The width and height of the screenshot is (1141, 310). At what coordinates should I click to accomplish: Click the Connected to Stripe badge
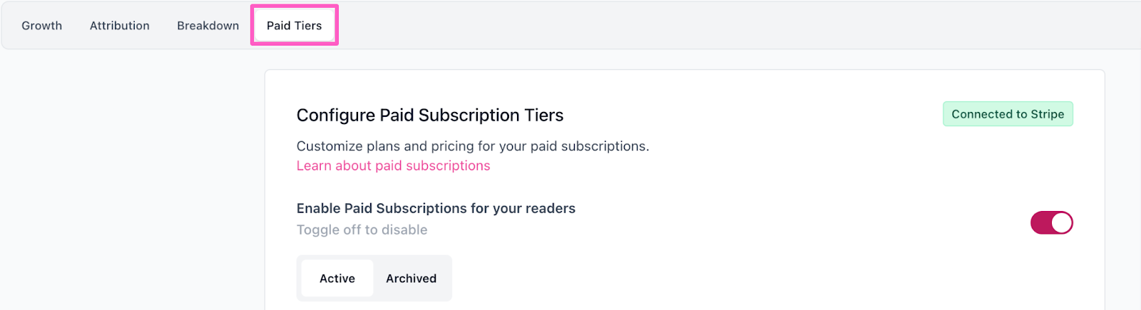pyautogui.click(x=1007, y=114)
